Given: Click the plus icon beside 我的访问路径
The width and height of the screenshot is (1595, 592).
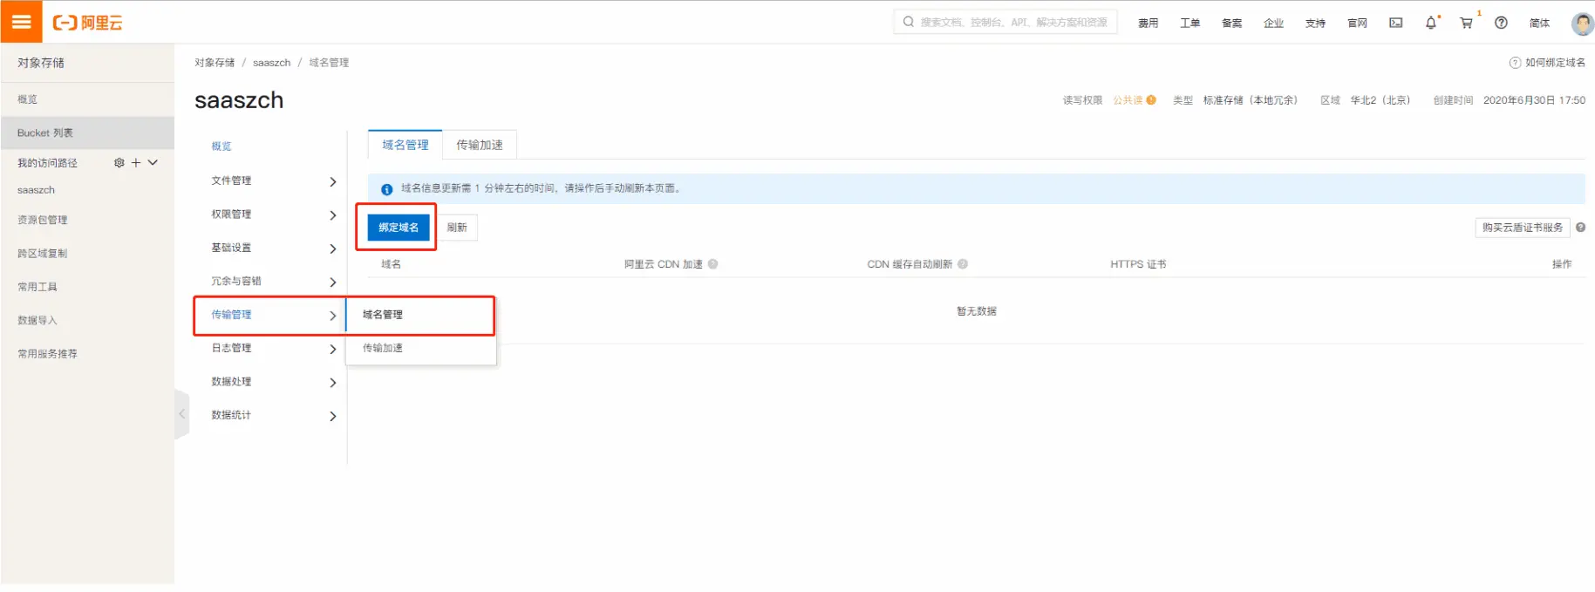Looking at the screenshot, I should click(136, 163).
